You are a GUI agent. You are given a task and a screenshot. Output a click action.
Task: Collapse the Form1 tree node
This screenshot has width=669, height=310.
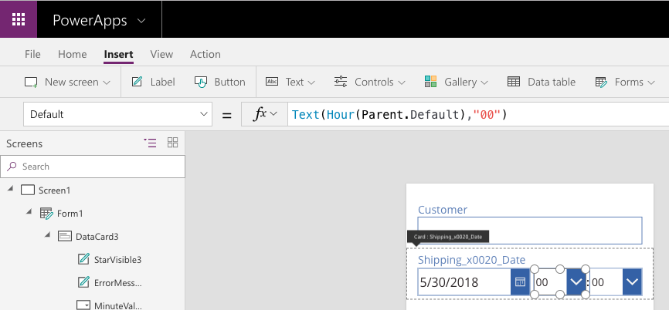pyautogui.click(x=29, y=211)
